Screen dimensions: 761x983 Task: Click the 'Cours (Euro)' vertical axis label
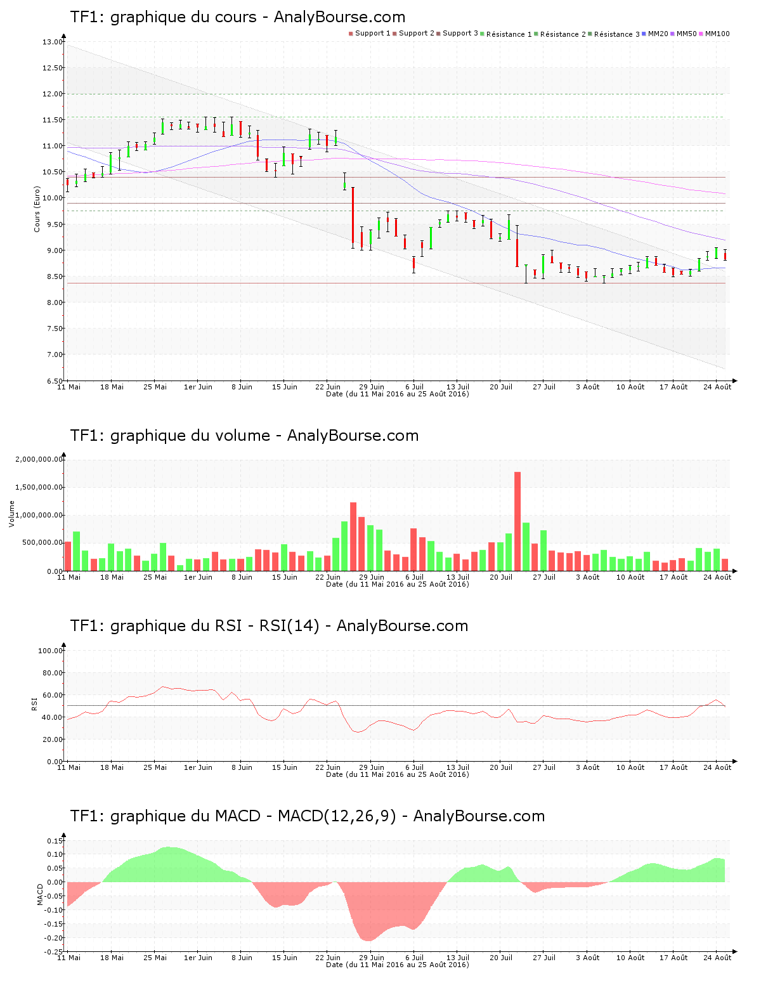tap(37, 209)
